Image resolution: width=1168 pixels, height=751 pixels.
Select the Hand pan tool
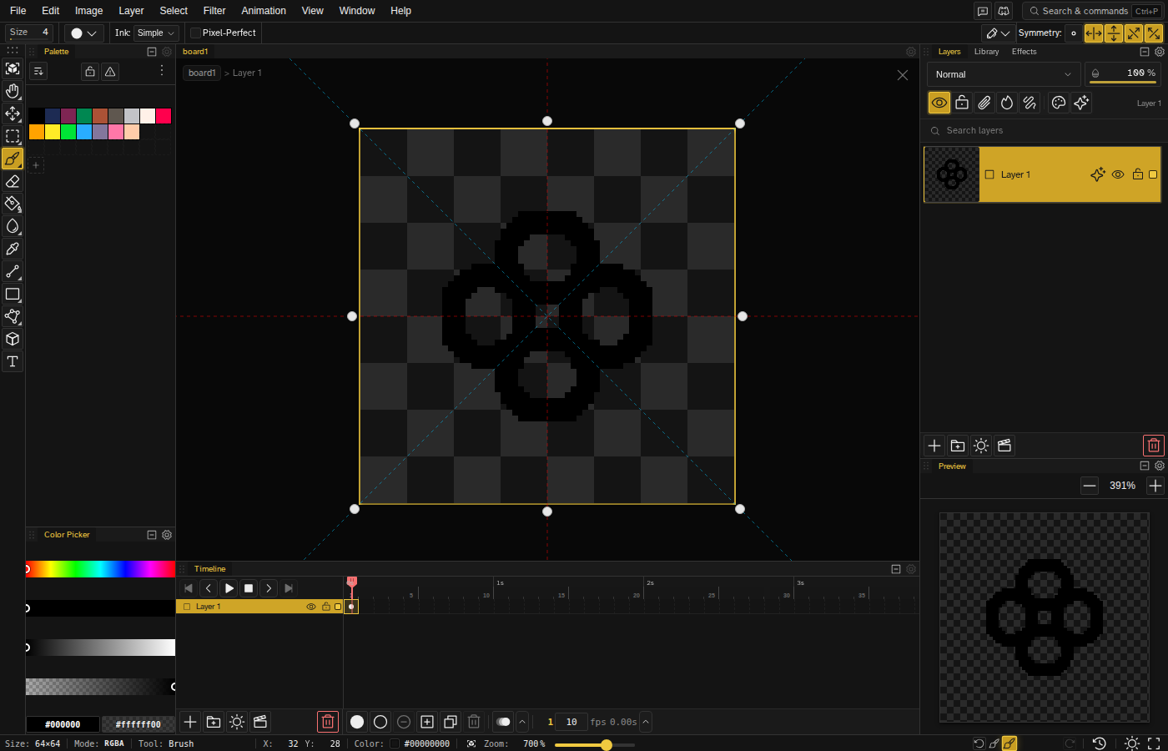[x=13, y=91]
